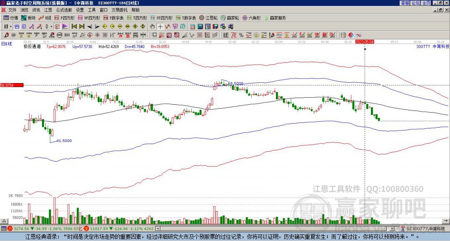The height and width of the screenshot is (241, 450).
Task: Open the 9P四方形 tool
Action: point(89,18)
